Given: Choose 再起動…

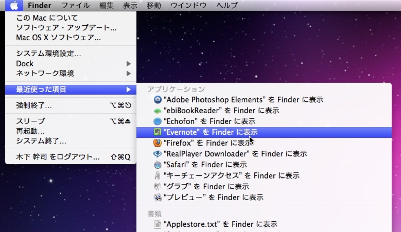Looking at the screenshot, I should click(71, 131).
